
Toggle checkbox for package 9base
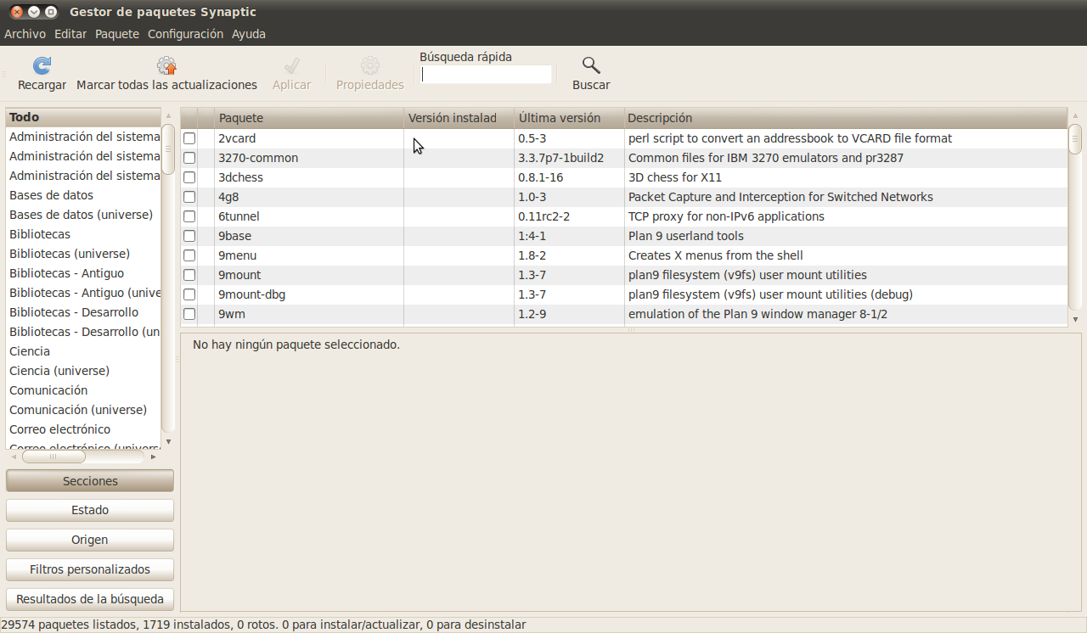point(189,236)
